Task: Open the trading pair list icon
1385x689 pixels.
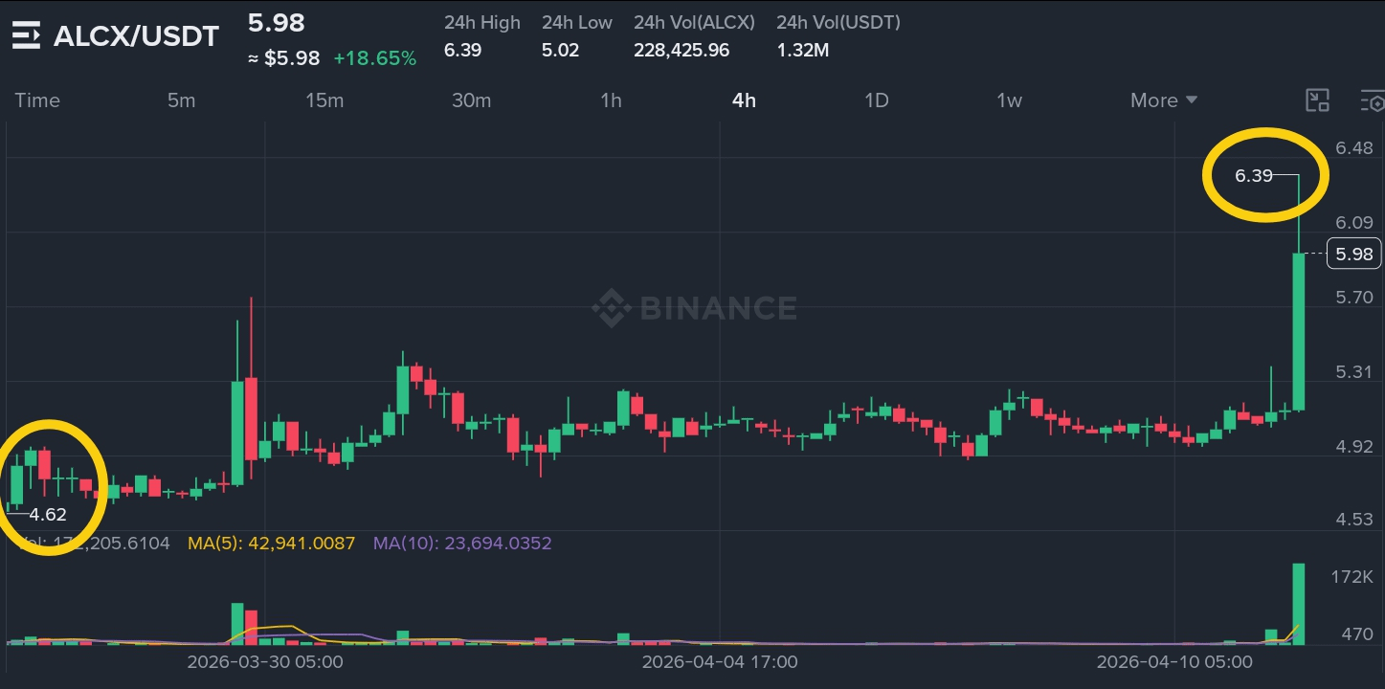Action: (x=26, y=35)
